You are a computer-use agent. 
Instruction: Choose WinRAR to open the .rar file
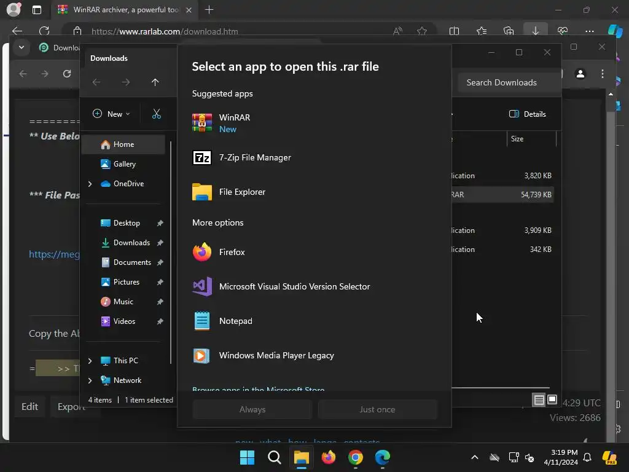(314, 123)
